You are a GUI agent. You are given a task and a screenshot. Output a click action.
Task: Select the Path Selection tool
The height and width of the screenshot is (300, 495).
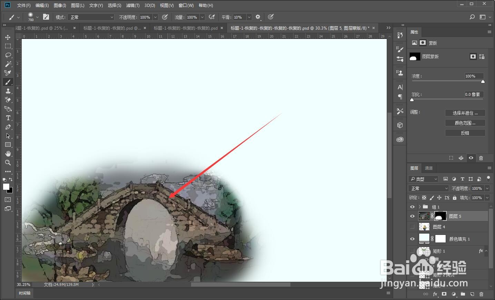pyautogui.click(x=8, y=136)
